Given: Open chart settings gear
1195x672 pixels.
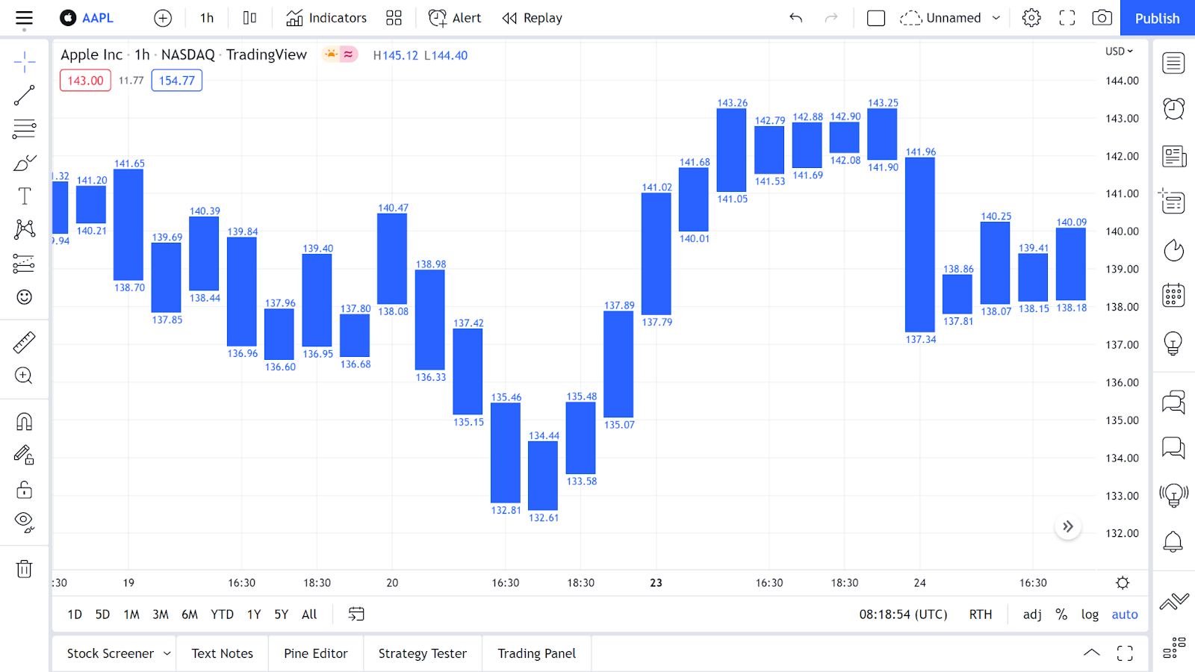Looking at the screenshot, I should [1031, 18].
